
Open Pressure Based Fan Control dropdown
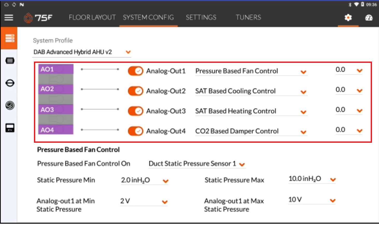pyautogui.click(x=251, y=71)
